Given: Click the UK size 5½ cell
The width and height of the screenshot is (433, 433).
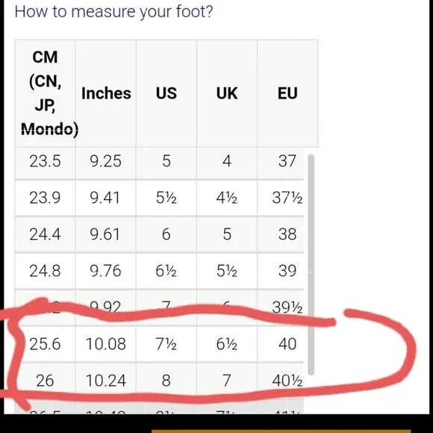Looking at the screenshot, I should 227,271.
